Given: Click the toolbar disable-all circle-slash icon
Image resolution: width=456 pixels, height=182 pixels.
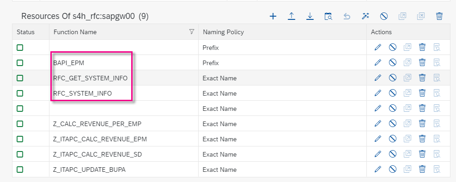Looking at the screenshot, I should pos(384,16).
